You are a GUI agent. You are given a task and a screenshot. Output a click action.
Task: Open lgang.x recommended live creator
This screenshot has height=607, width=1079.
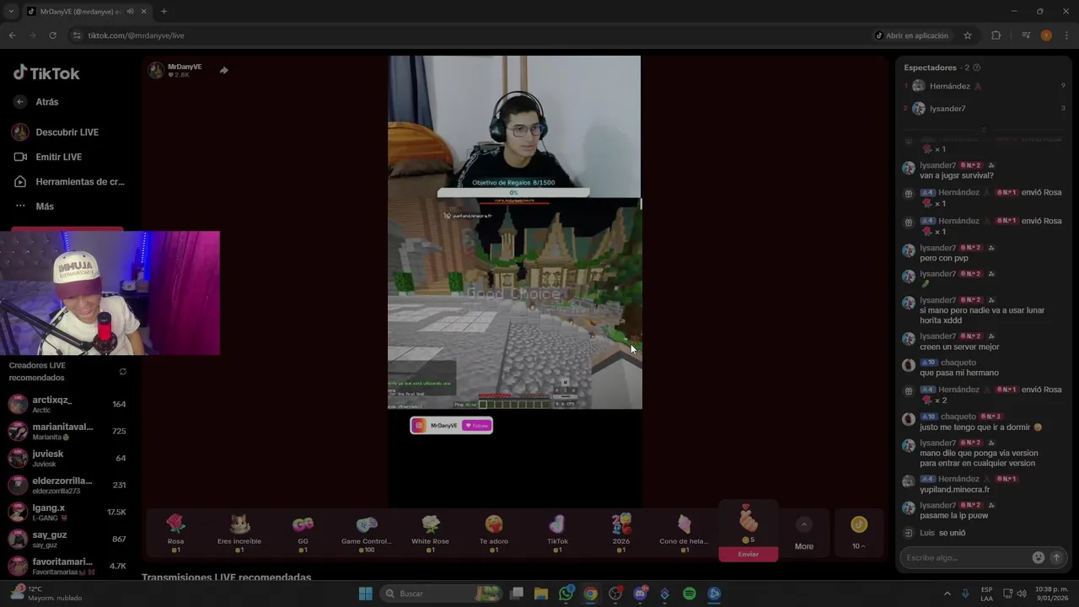click(x=67, y=512)
